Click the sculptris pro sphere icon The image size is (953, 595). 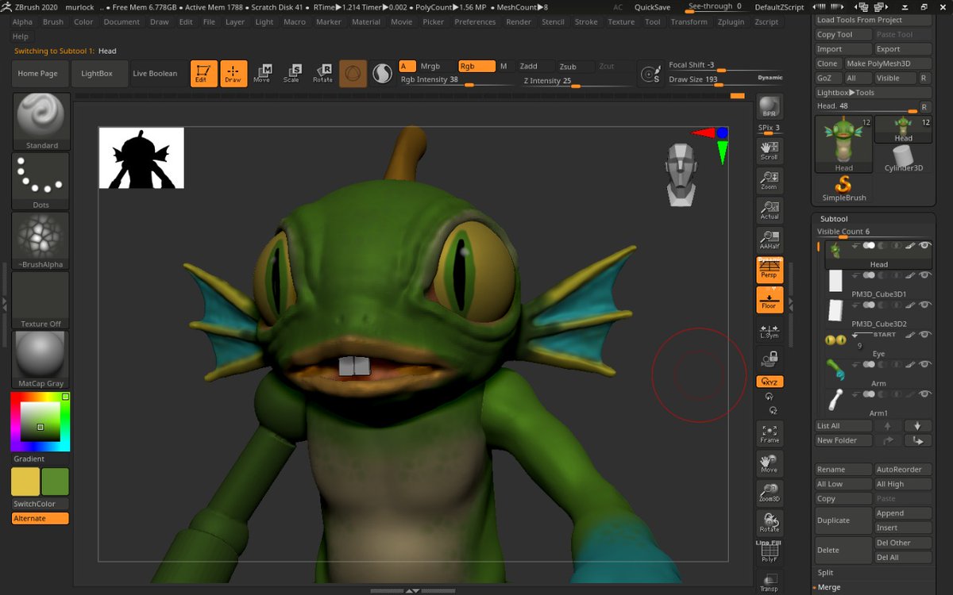[x=383, y=74]
